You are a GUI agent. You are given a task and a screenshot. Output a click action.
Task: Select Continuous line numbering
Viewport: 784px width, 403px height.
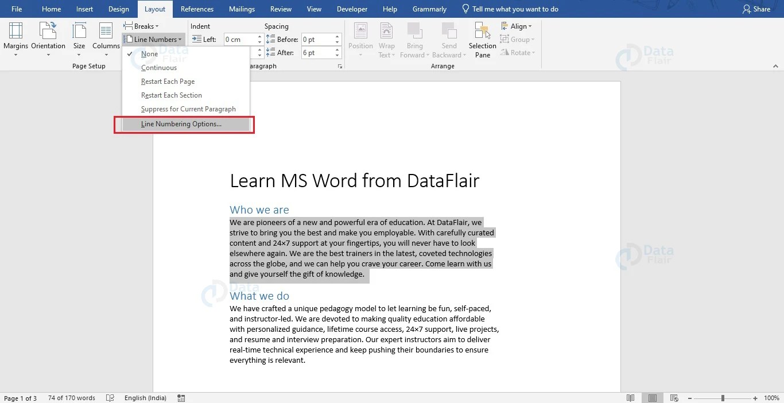pyautogui.click(x=158, y=67)
